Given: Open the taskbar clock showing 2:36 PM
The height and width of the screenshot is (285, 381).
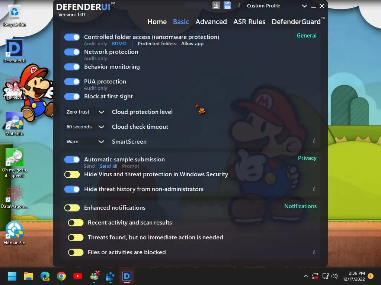Looking at the screenshot, I should 354,276.
